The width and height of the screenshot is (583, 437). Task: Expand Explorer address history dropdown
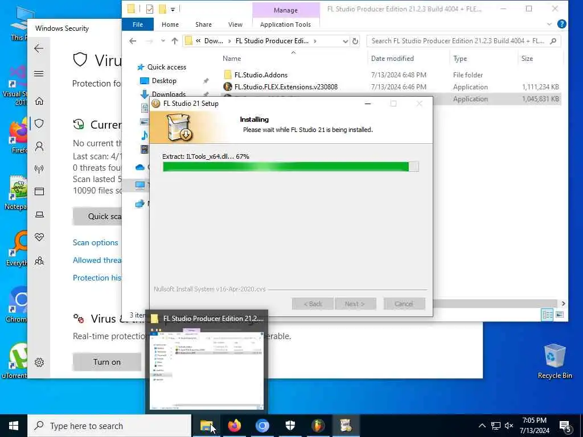[x=346, y=41]
